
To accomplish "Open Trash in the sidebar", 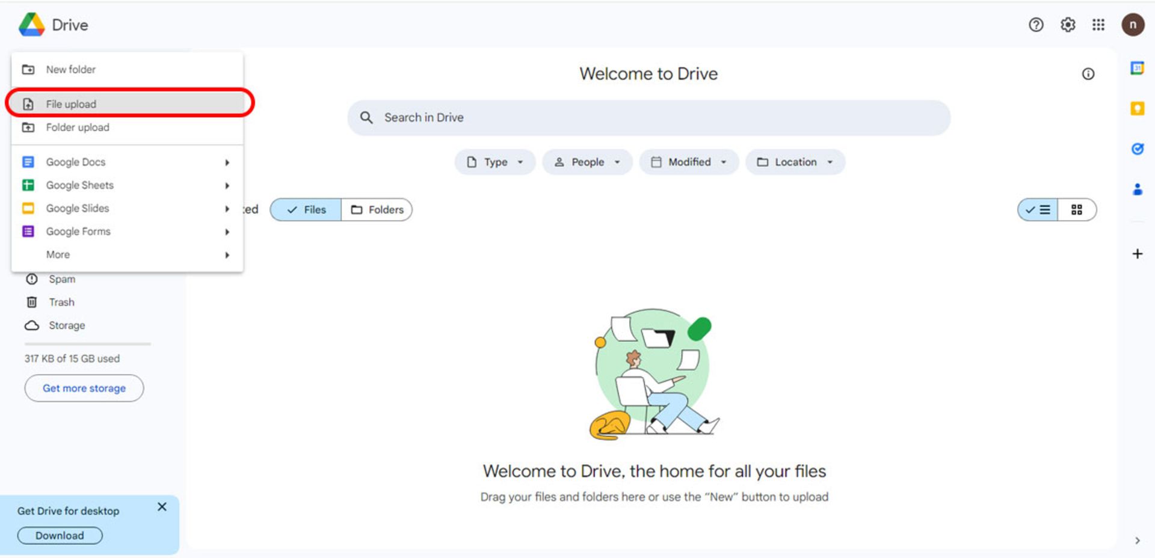I will (x=62, y=302).
